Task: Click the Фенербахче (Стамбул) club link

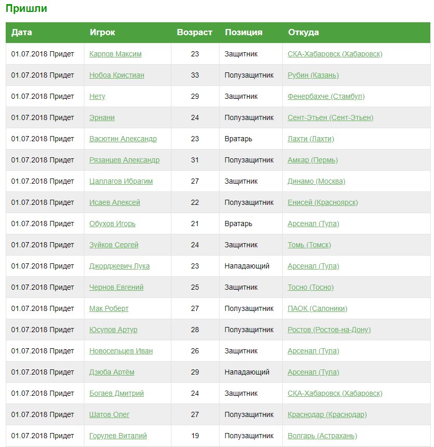Action: click(x=326, y=96)
